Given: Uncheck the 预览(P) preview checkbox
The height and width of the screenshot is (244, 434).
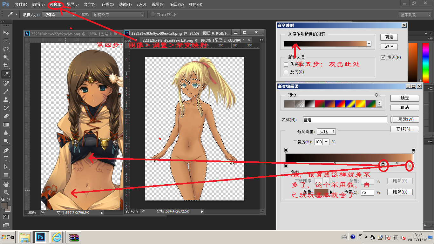Looking at the screenshot, I should pyautogui.click(x=383, y=58).
